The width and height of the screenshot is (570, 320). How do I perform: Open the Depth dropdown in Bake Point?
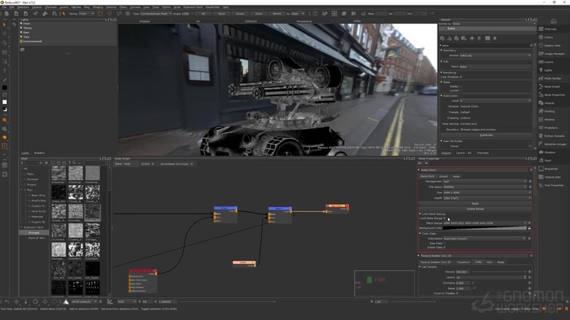pyautogui.click(x=487, y=198)
